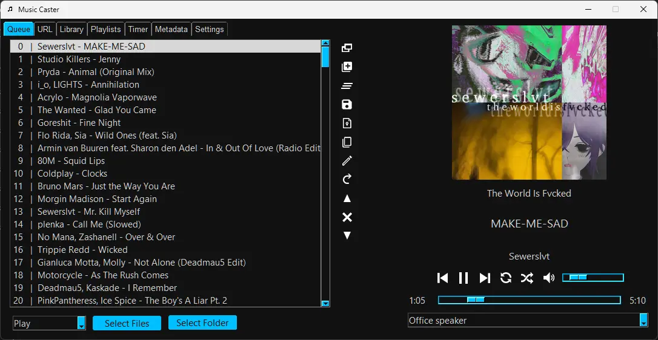Select Pryda - Animal (Original Mix)
Screen dimensions: 658x340
point(165,71)
